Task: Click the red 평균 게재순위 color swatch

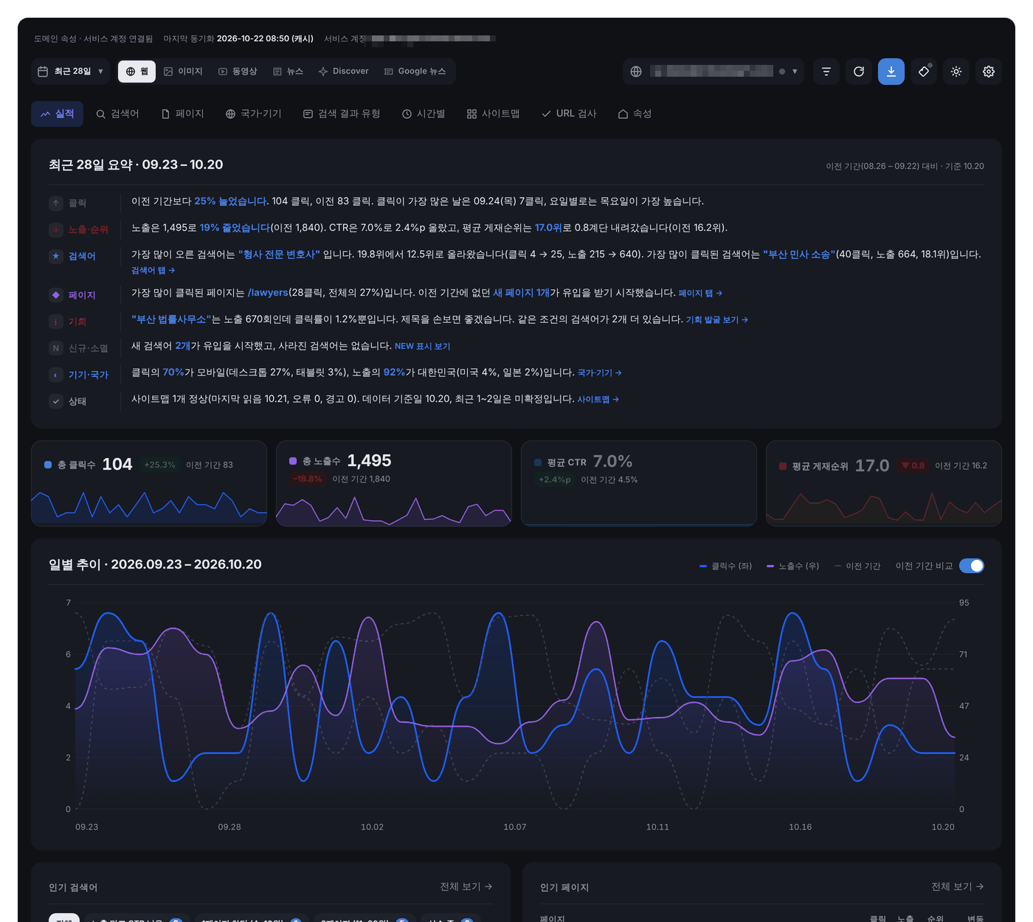Action: (x=783, y=466)
